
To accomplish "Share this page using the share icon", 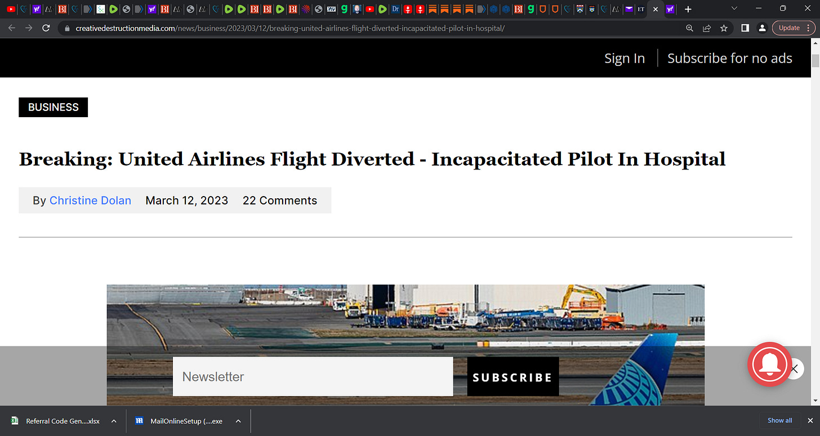I will point(707,28).
